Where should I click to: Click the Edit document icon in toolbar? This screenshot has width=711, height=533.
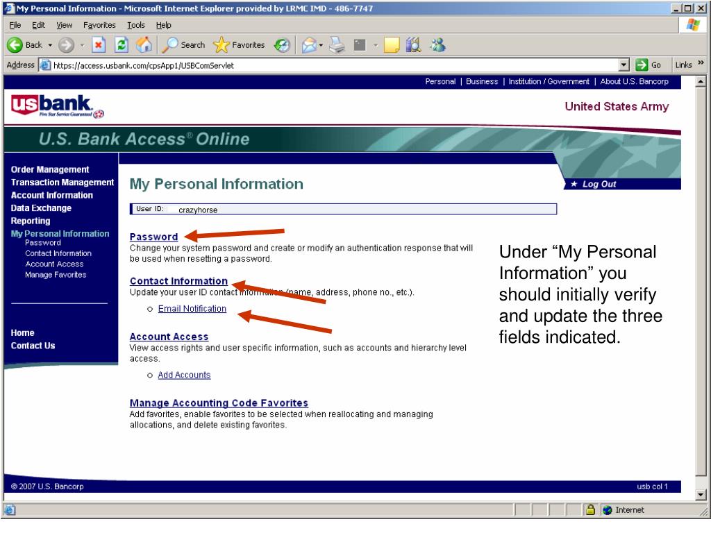tap(360, 45)
